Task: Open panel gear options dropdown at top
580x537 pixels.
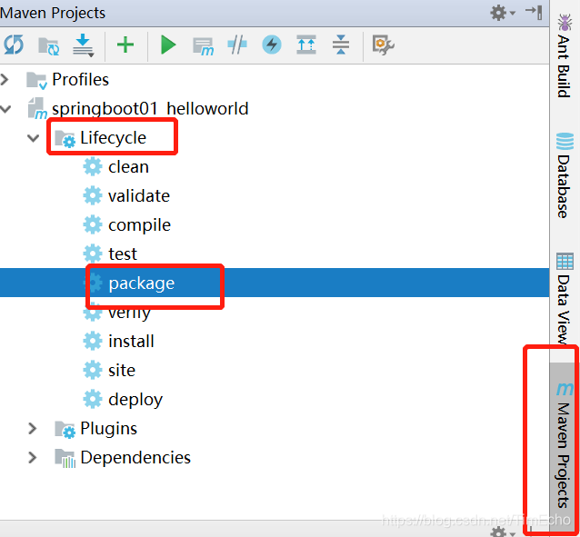Action: tap(502, 13)
